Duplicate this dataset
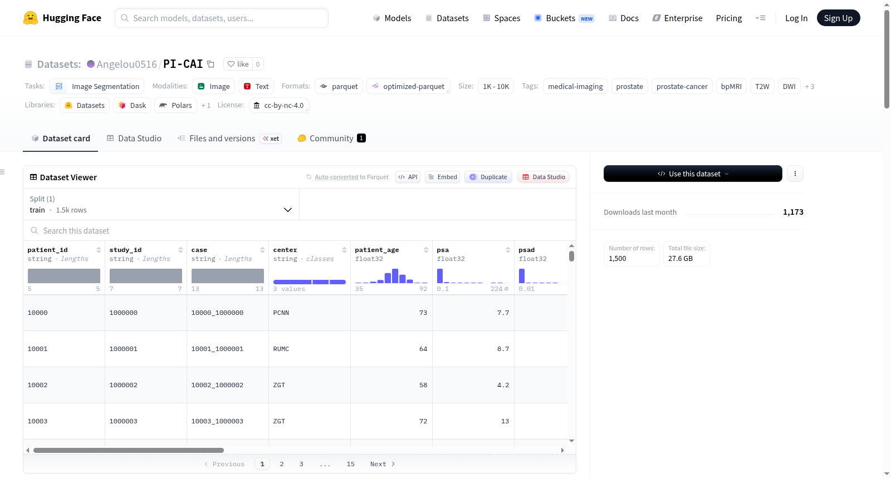 (x=488, y=177)
